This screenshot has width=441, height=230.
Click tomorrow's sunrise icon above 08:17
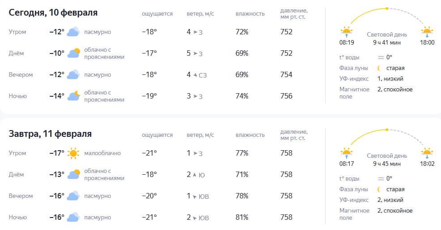point(347,153)
